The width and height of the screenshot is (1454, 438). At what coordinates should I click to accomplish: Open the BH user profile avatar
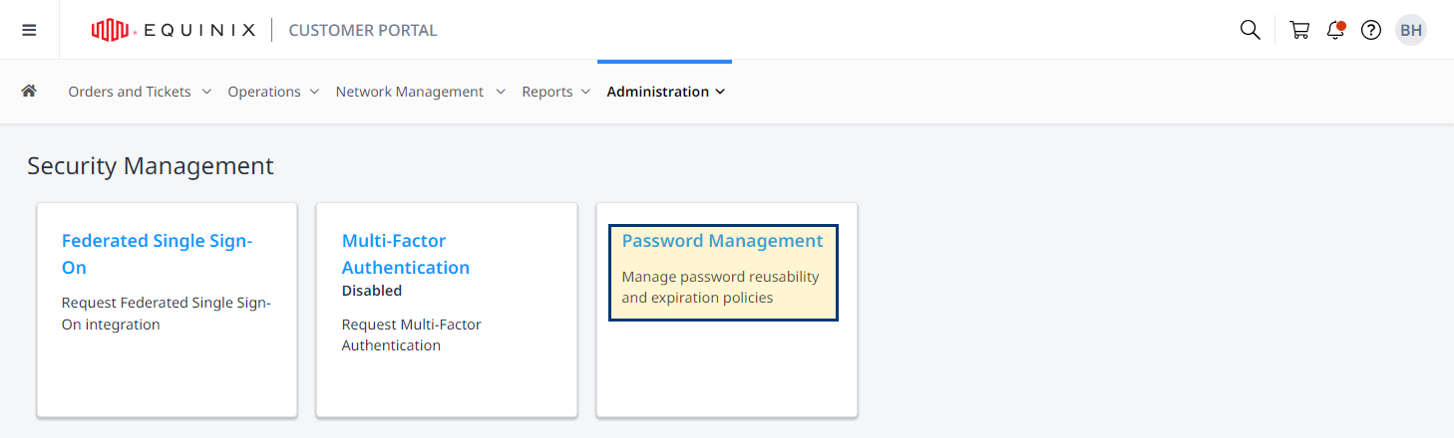(1411, 30)
